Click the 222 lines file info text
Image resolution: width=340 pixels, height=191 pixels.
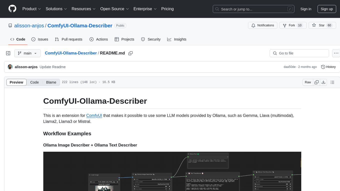88,82
